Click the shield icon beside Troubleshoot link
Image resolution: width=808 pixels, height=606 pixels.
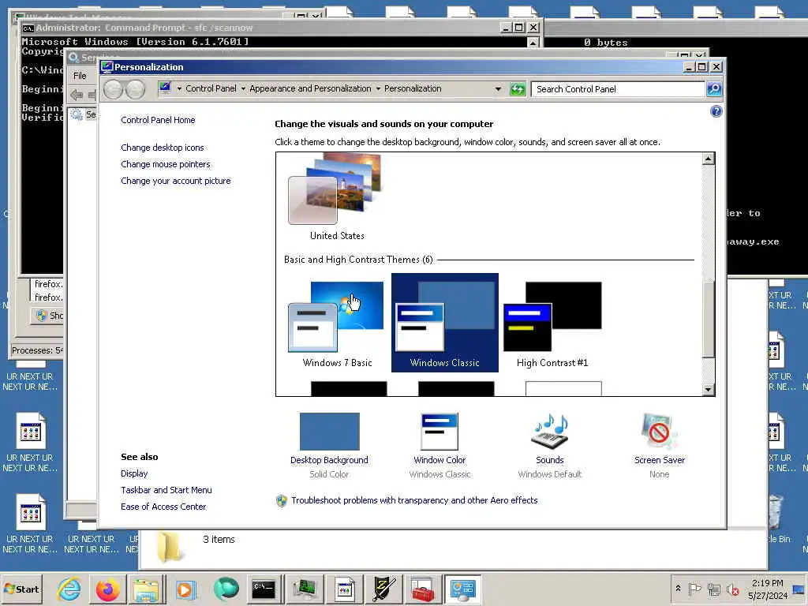pyautogui.click(x=282, y=500)
